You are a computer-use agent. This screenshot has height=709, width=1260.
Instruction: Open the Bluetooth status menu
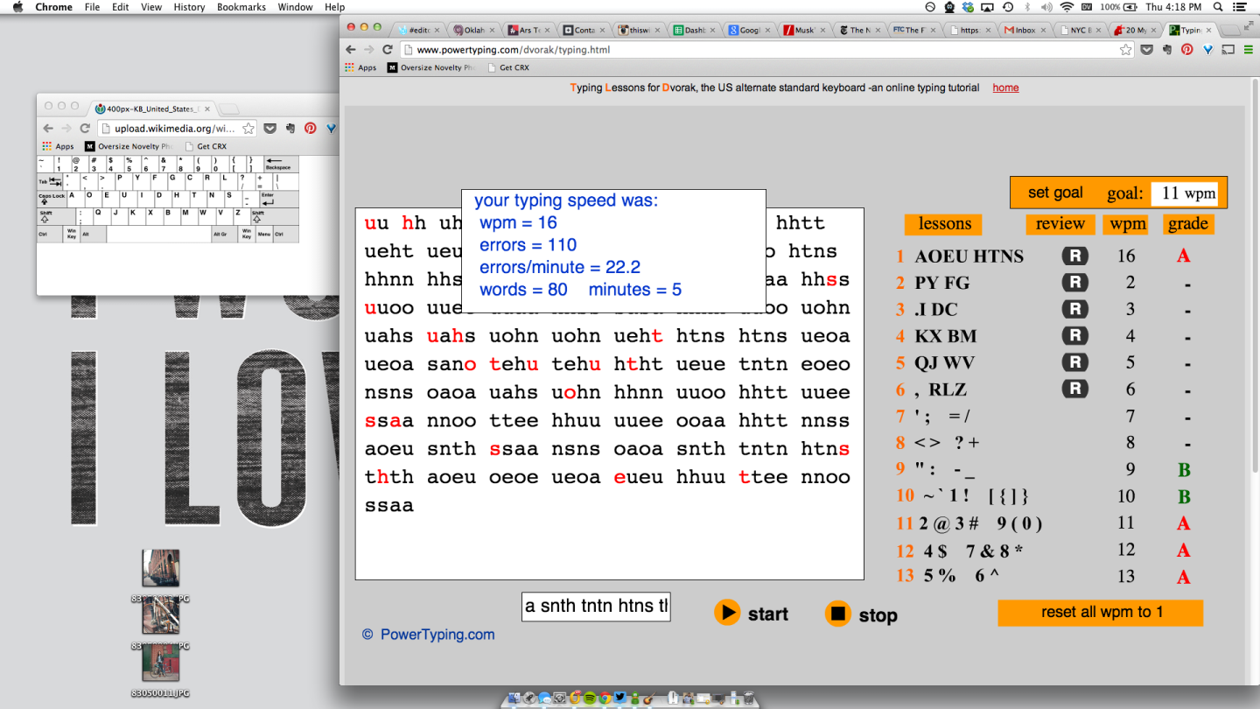point(1028,7)
